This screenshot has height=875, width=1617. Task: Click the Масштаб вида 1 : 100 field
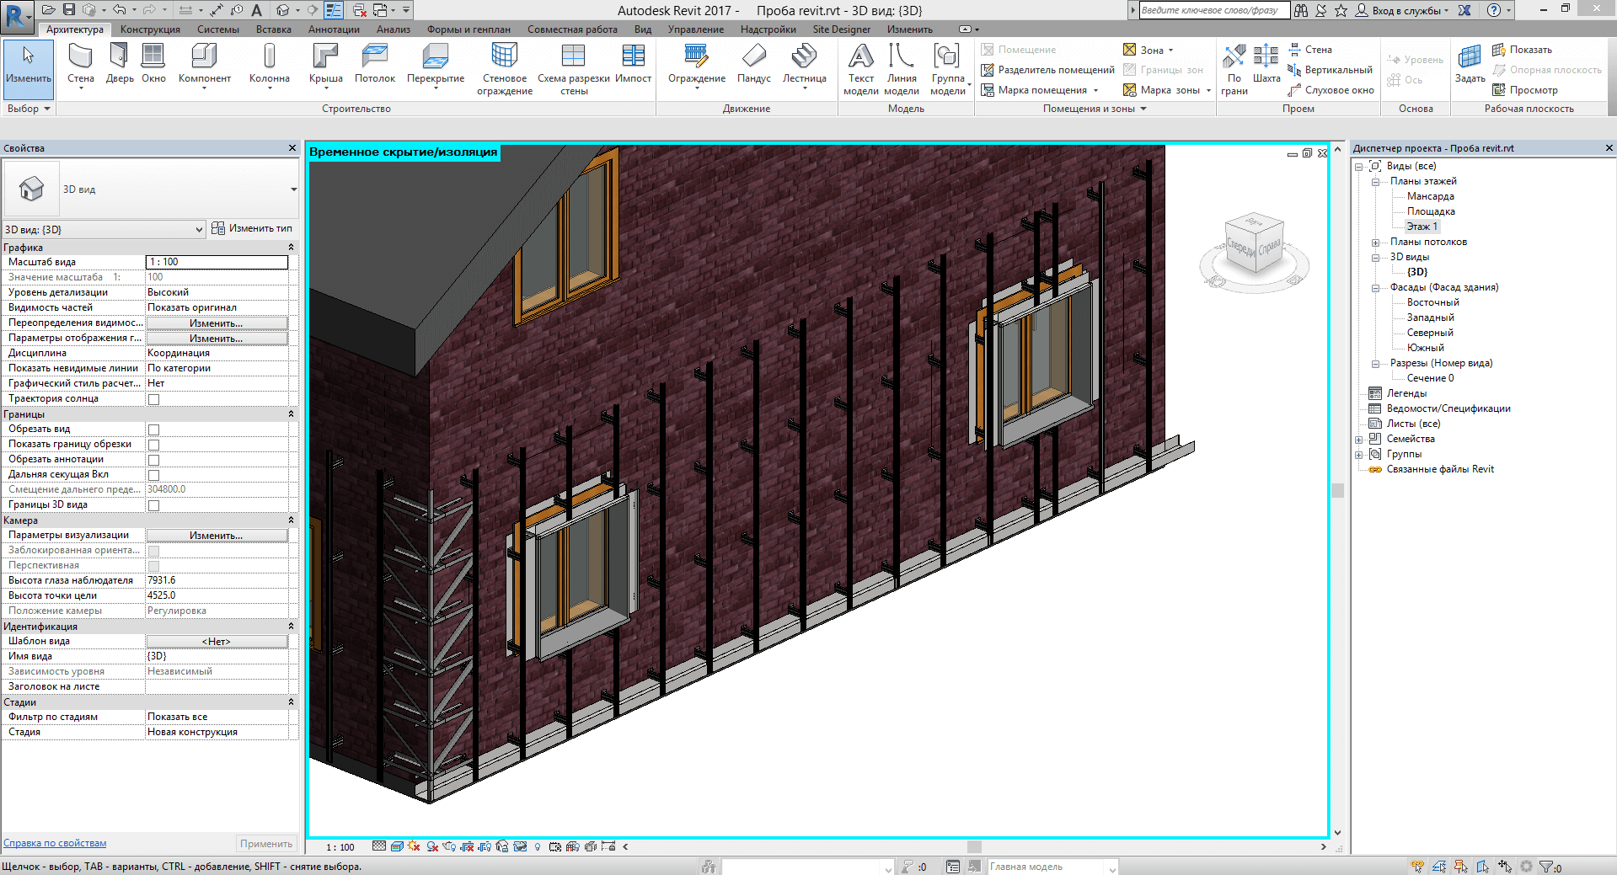pyautogui.click(x=217, y=262)
